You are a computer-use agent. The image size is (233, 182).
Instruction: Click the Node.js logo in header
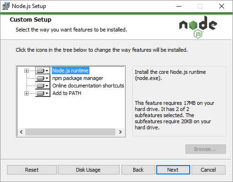pos(198,27)
